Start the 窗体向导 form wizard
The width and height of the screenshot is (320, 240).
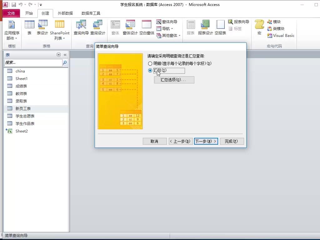[x=167, y=22]
